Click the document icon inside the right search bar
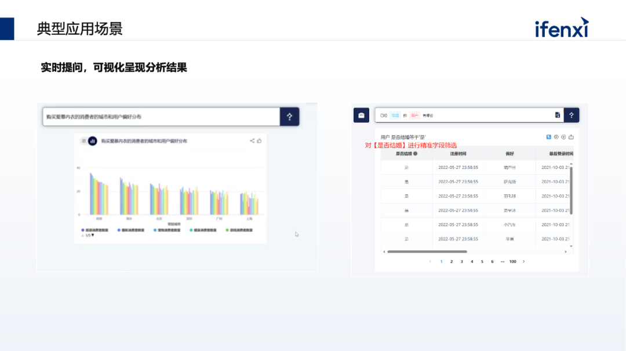The image size is (626, 351). pos(558,115)
